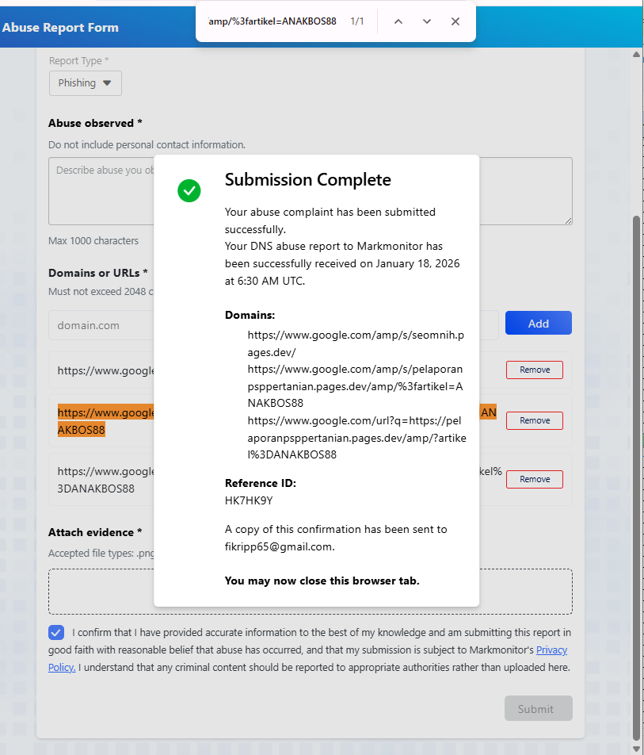
Task: Click the greyed Submit button
Action: click(x=538, y=709)
